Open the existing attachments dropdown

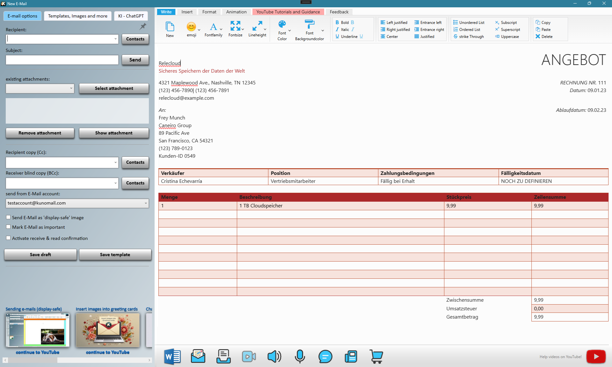[71, 88]
